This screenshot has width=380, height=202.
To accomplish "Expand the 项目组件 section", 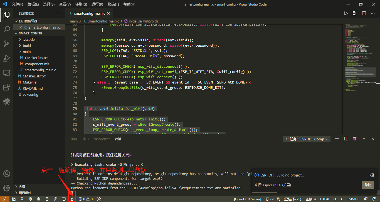I will [40, 193].
